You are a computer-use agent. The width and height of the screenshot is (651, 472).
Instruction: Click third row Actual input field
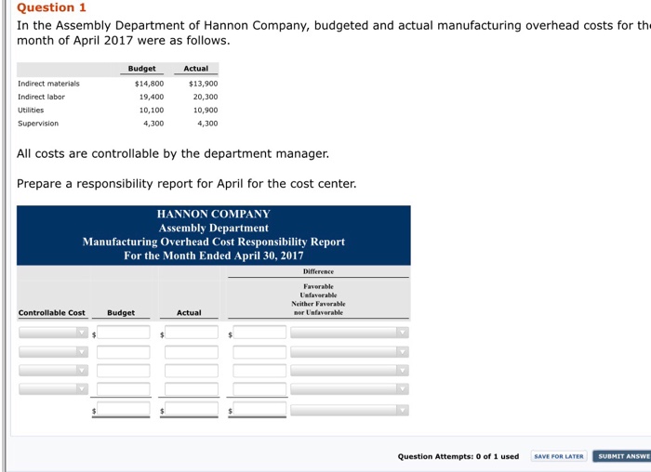[192, 370]
